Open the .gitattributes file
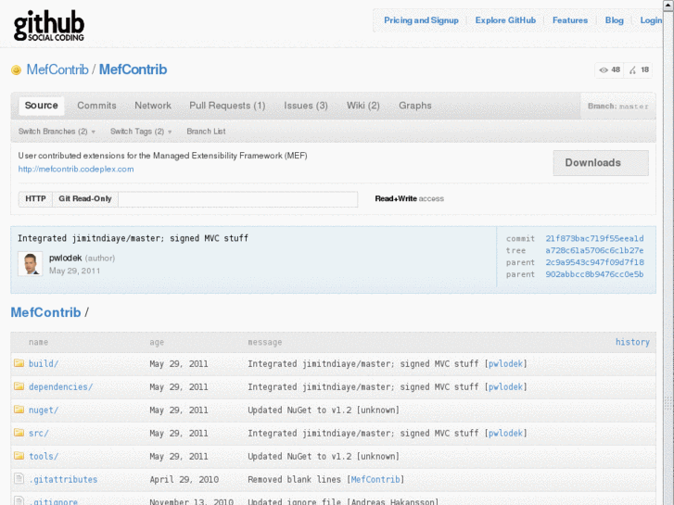This screenshot has width=674, height=505. [63, 480]
